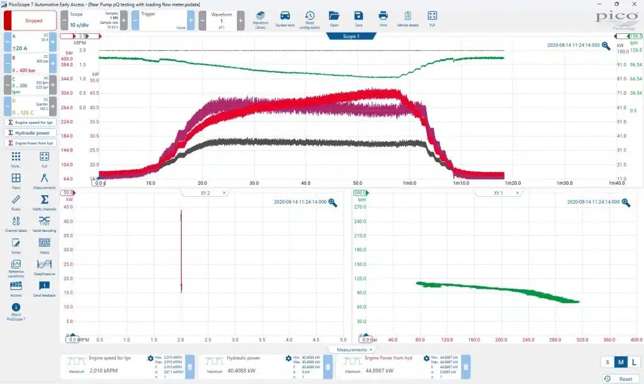
Task: Open Channel A settings panel
Action: click(x=30, y=42)
